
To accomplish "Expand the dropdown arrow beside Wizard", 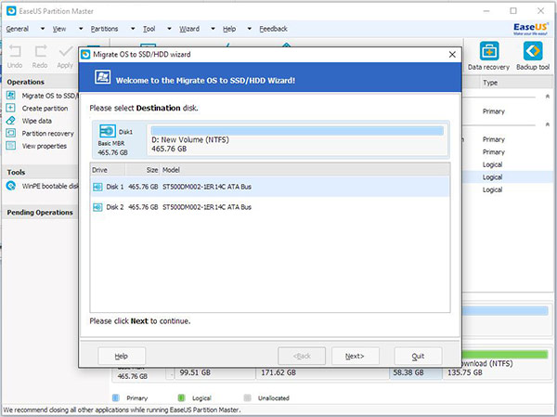I will tap(213, 29).
